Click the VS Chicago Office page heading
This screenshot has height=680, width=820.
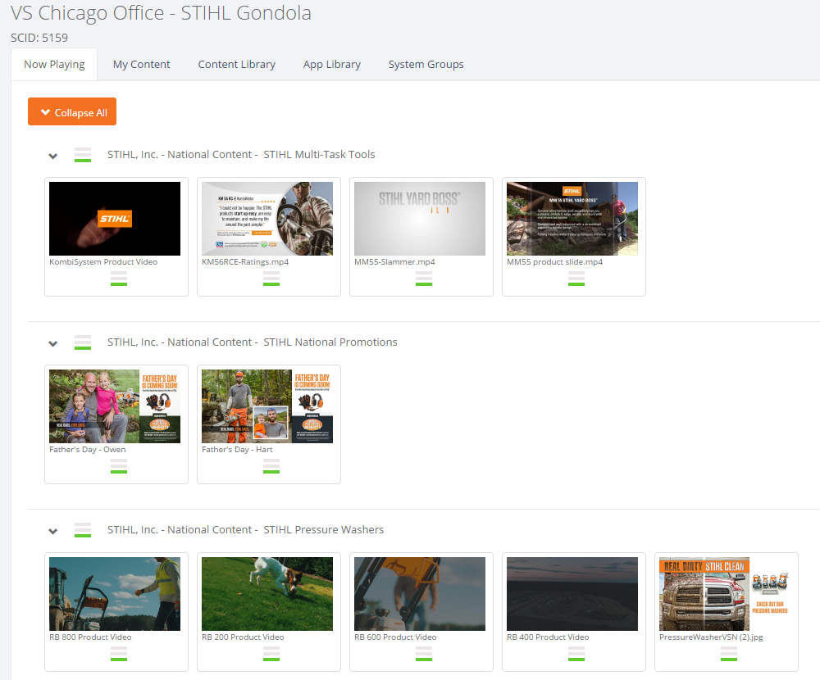(x=161, y=13)
